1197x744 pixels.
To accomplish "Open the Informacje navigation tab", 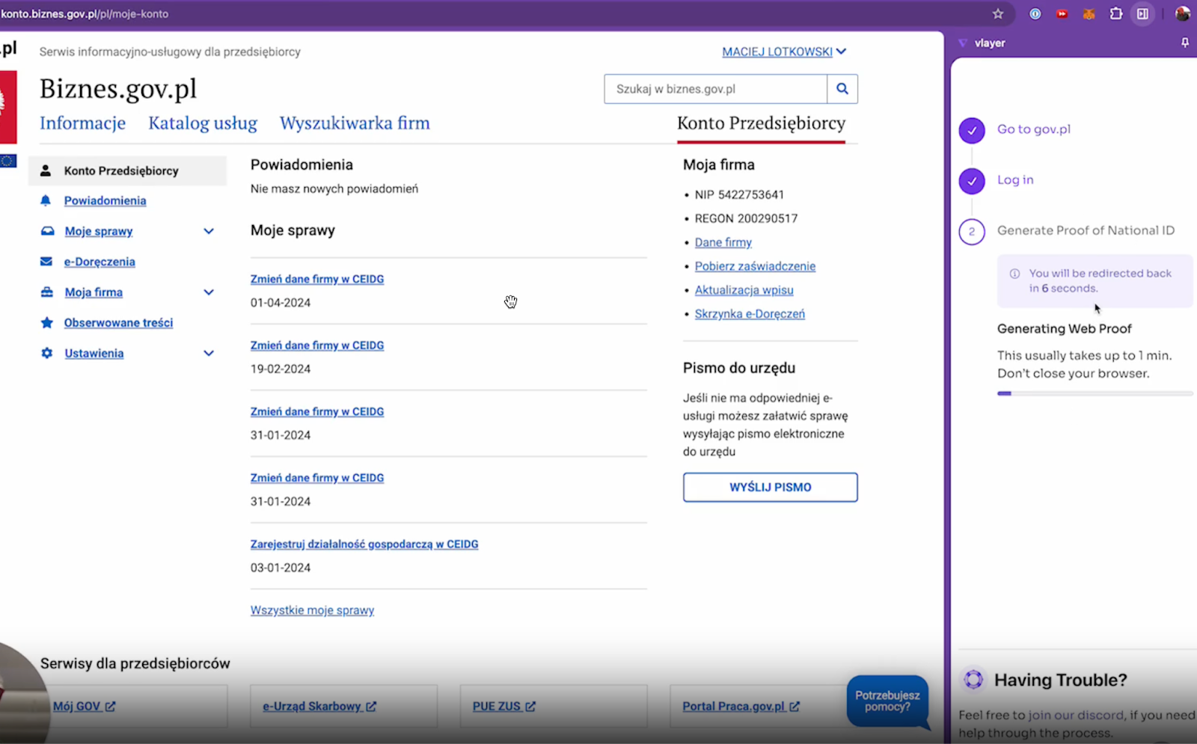I will (83, 123).
